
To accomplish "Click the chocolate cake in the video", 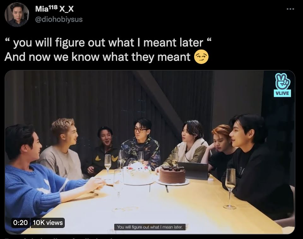I will pos(172,175).
